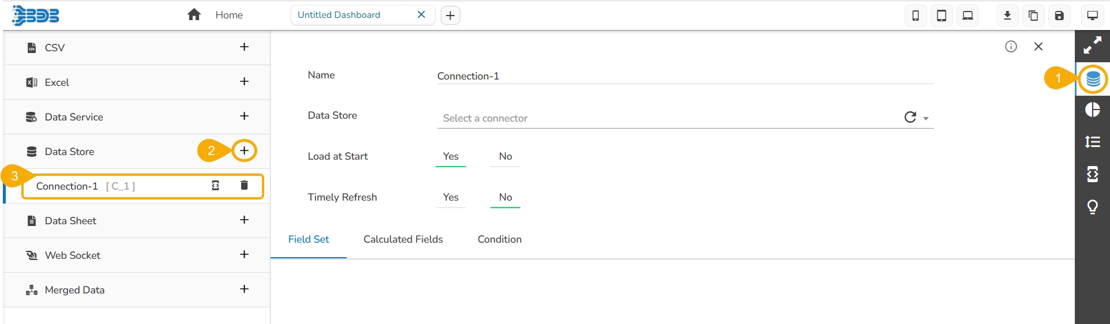Image resolution: width=1110 pixels, height=324 pixels.
Task: Open the Condition tab
Action: pyautogui.click(x=500, y=239)
